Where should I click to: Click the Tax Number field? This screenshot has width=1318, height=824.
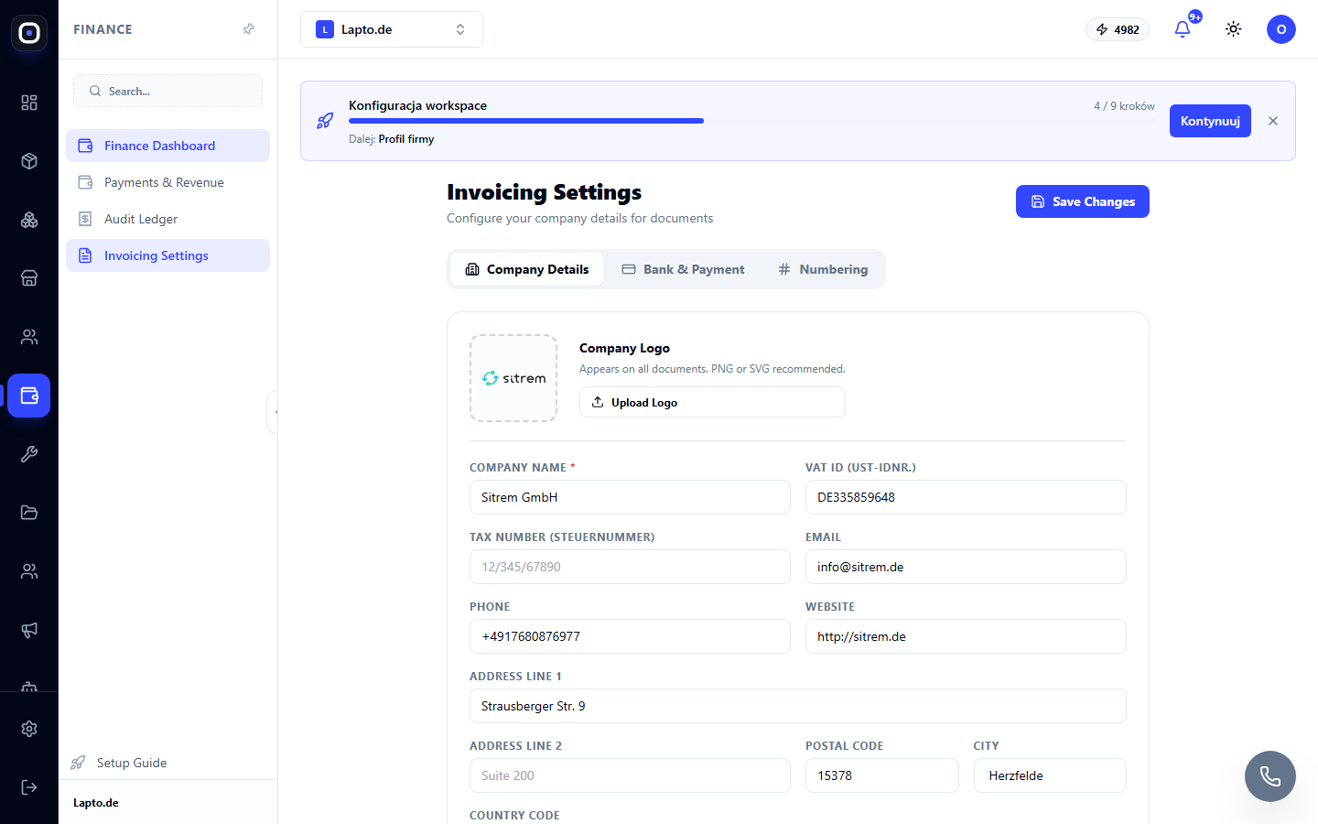coord(630,567)
